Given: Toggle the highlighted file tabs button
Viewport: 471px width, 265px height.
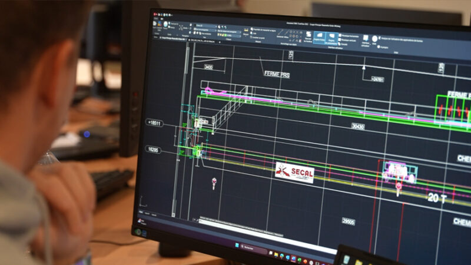Looking at the screenshot, I should tap(320, 38).
